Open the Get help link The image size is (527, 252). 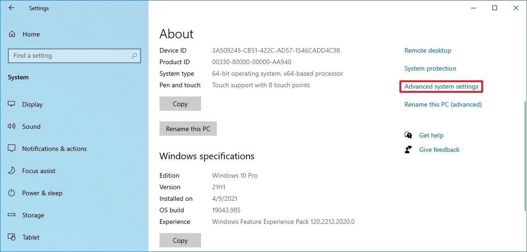coord(431,135)
